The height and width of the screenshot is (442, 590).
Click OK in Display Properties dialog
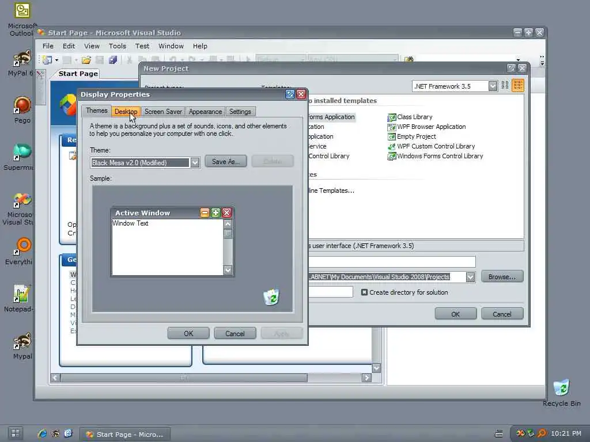click(x=188, y=333)
